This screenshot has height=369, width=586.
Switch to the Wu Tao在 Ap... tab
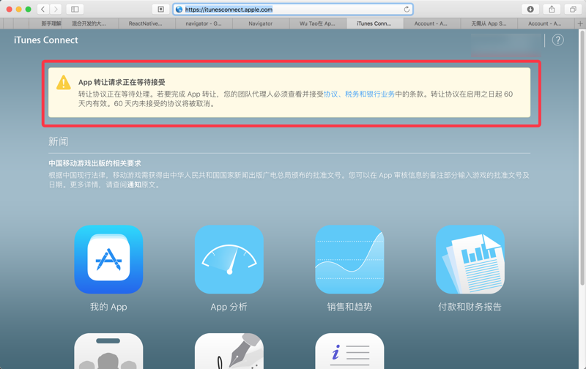point(318,23)
